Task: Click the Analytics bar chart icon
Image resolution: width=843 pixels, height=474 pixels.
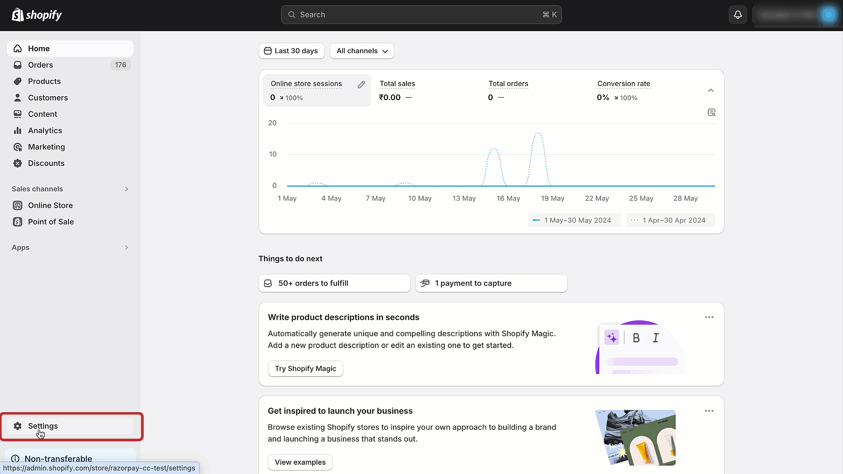Action: pos(18,130)
